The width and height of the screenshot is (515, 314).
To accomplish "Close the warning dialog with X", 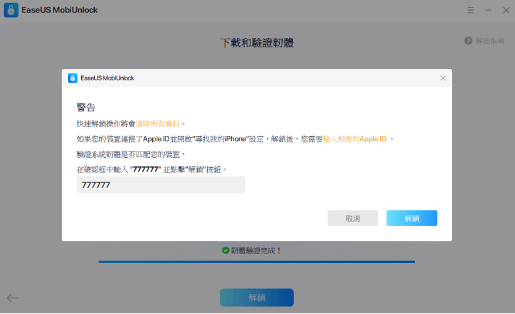I will tap(443, 78).
